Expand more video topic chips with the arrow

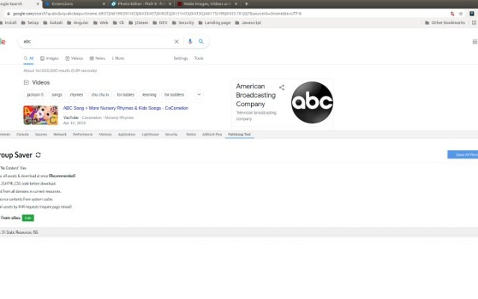[x=198, y=94]
